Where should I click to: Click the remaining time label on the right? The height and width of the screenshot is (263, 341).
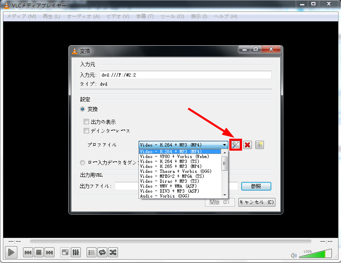point(326,241)
